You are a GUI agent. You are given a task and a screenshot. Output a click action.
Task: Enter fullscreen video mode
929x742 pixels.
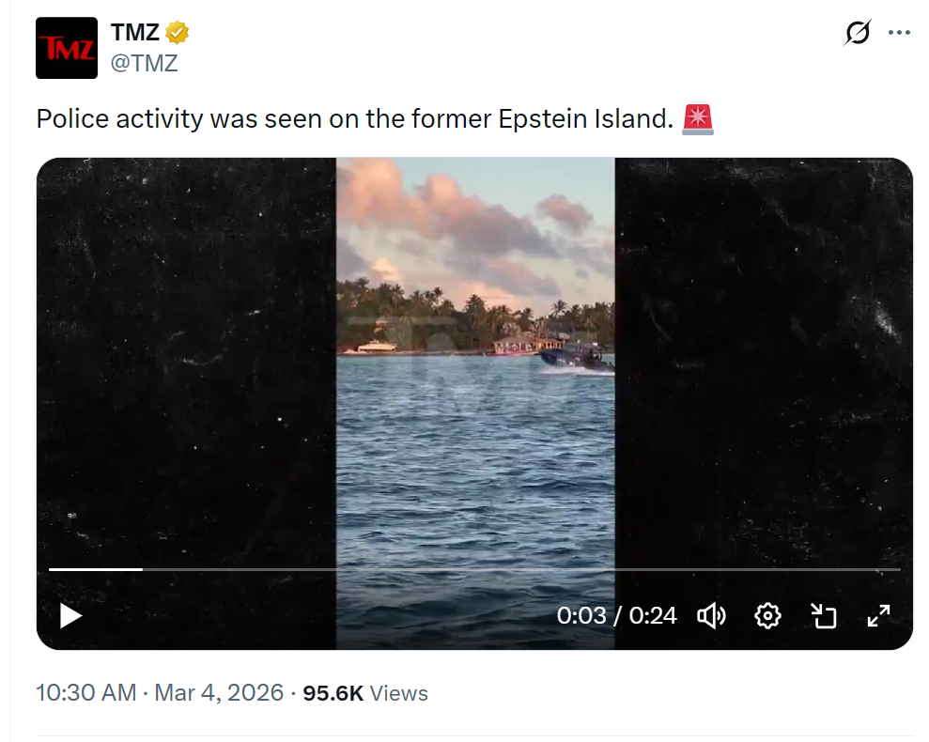pos(878,616)
